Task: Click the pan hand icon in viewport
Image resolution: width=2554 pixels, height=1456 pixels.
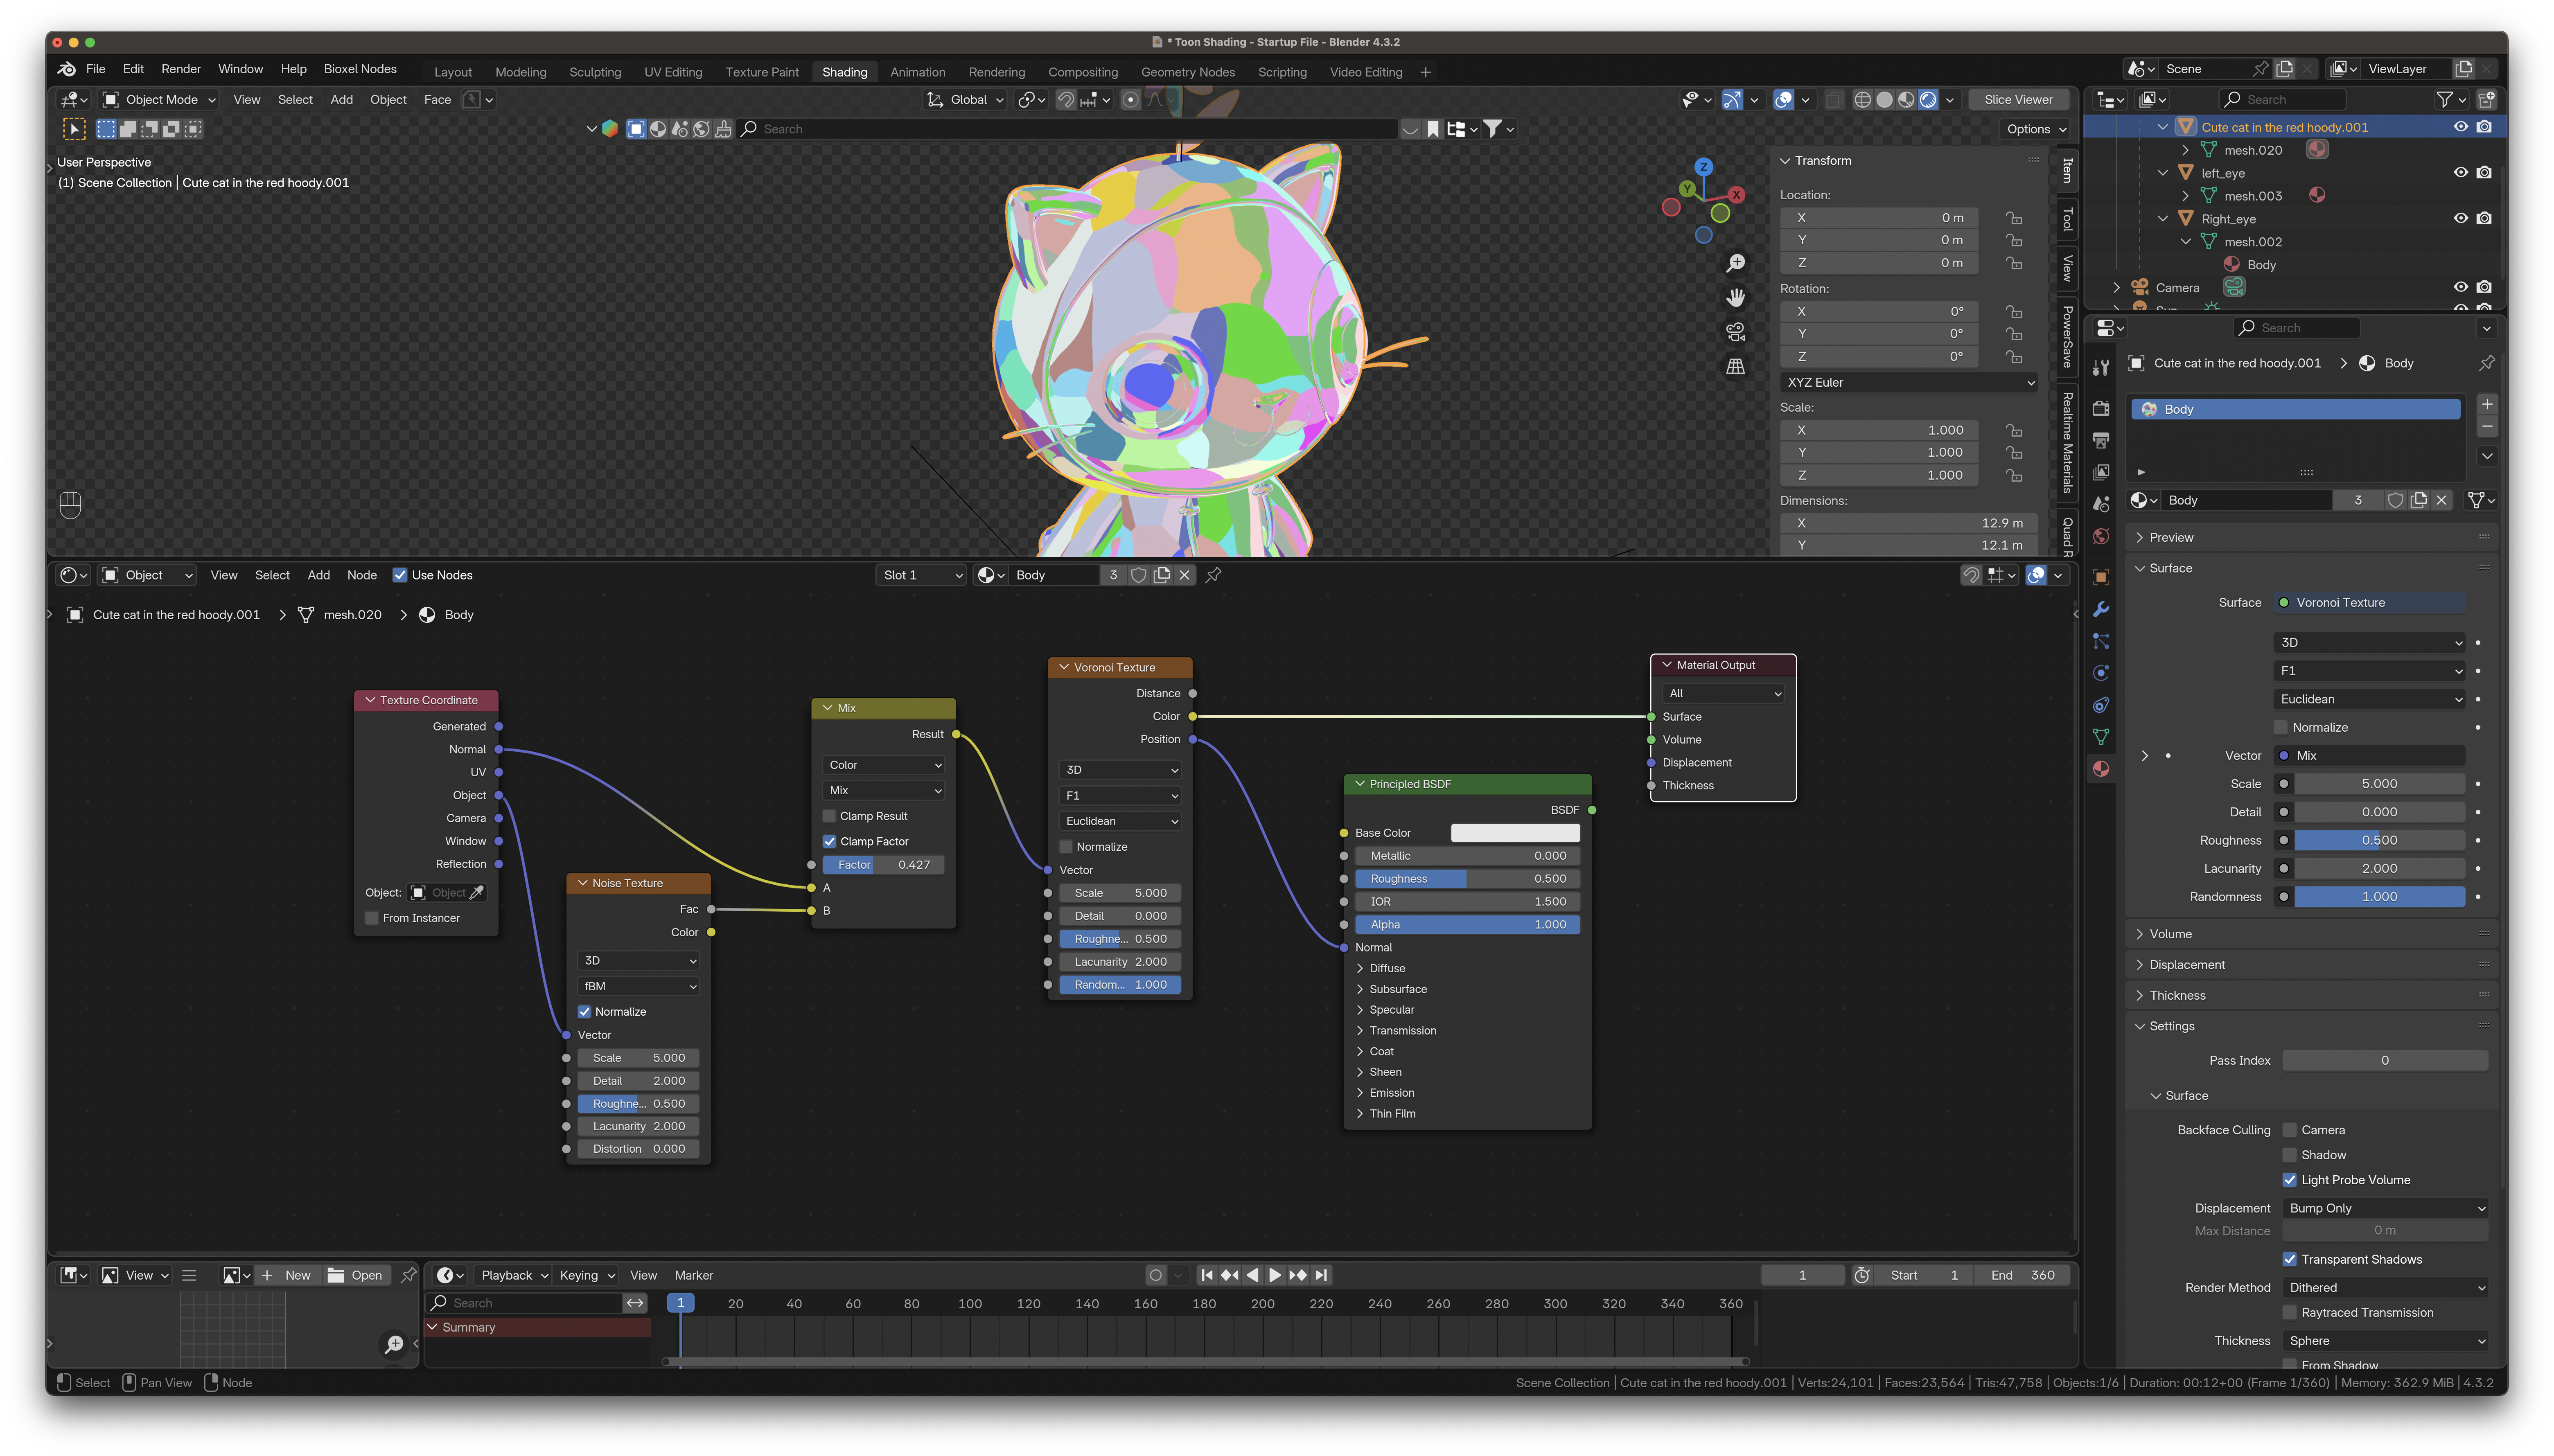Action: pos(1736,297)
